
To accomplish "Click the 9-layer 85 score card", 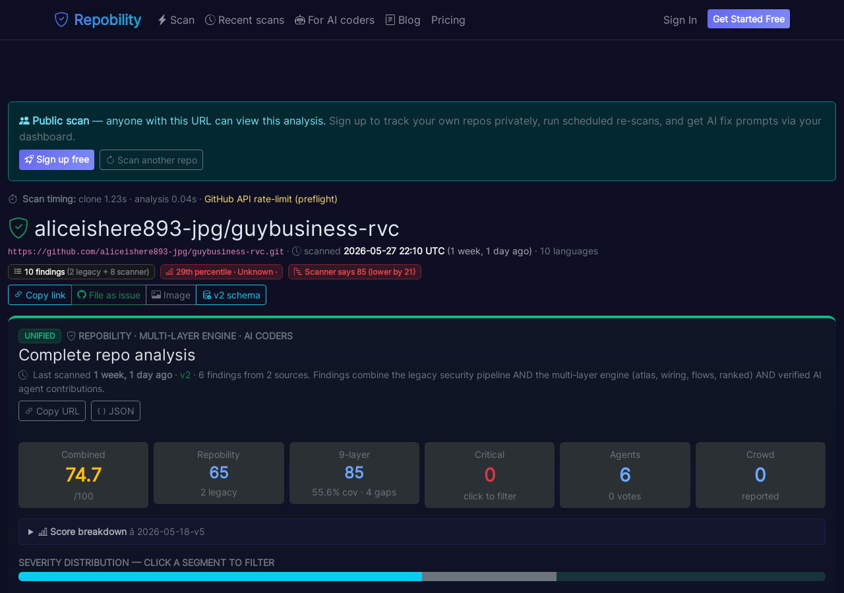I will [x=354, y=473].
